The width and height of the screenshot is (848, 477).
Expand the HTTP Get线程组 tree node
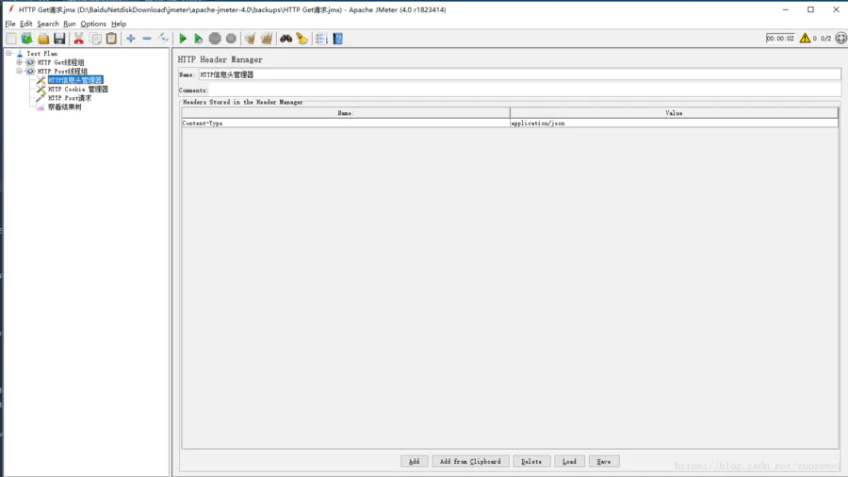pyautogui.click(x=20, y=62)
